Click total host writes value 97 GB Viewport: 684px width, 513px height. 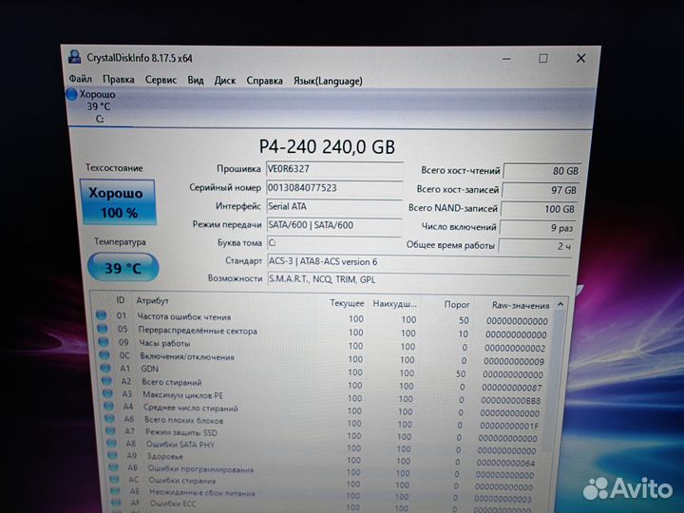[x=541, y=190]
